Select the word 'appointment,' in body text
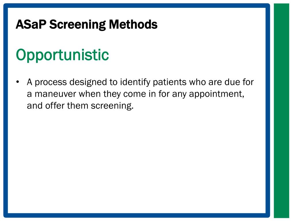The image size is (295, 221). [x=217, y=94]
